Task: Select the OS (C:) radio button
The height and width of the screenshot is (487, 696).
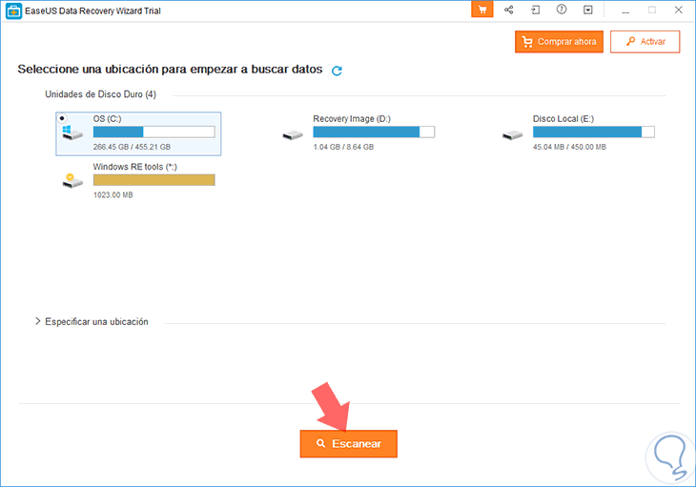Action: 62,118
